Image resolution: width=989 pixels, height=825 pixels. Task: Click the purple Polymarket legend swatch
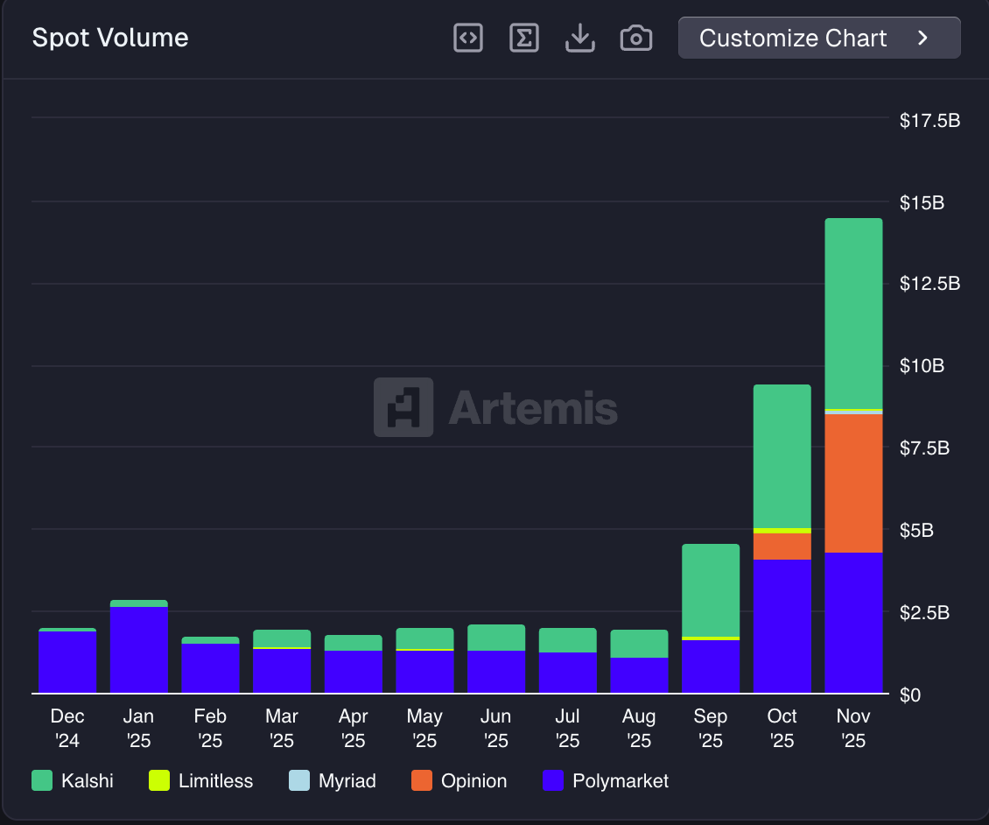[553, 781]
